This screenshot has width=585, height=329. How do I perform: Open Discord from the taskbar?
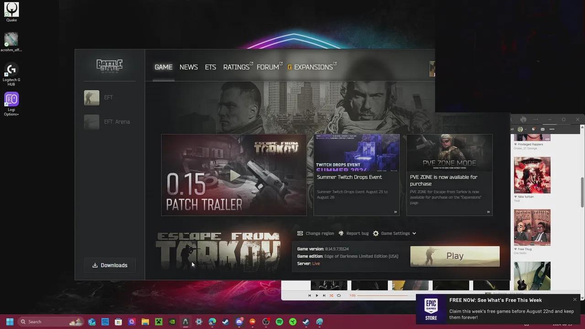tap(239, 322)
